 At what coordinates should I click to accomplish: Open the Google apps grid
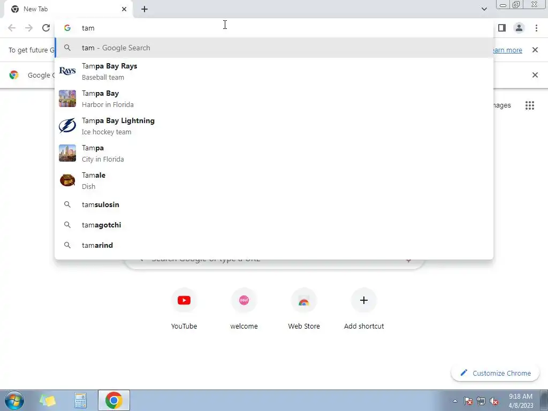[x=530, y=105]
